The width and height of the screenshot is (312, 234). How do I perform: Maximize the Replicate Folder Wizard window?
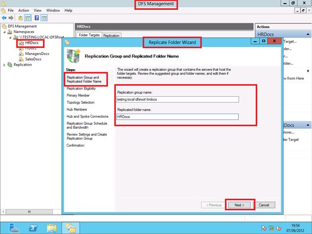[264, 41]
